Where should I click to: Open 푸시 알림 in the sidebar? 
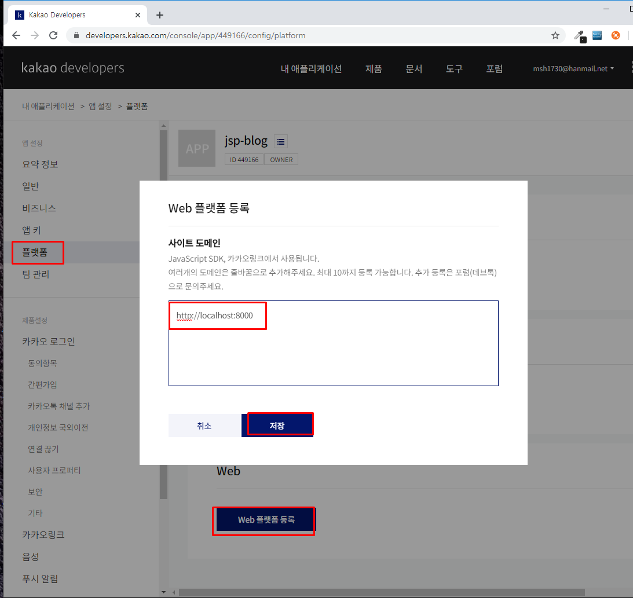point(40,579)
